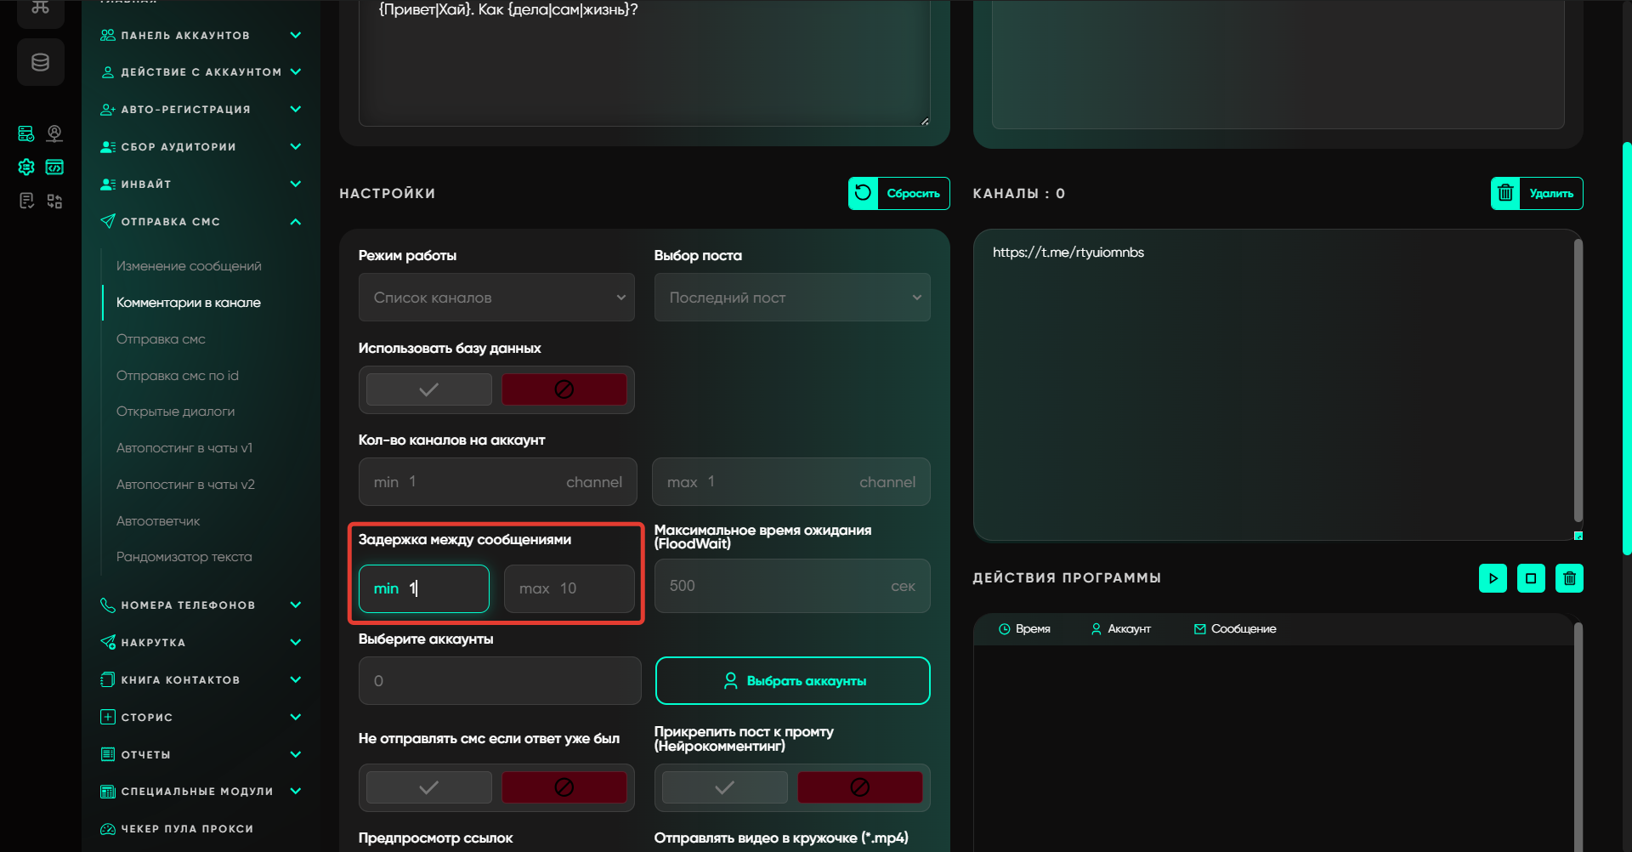Disable the Не отправлять смс option

[x=564, y=787]
